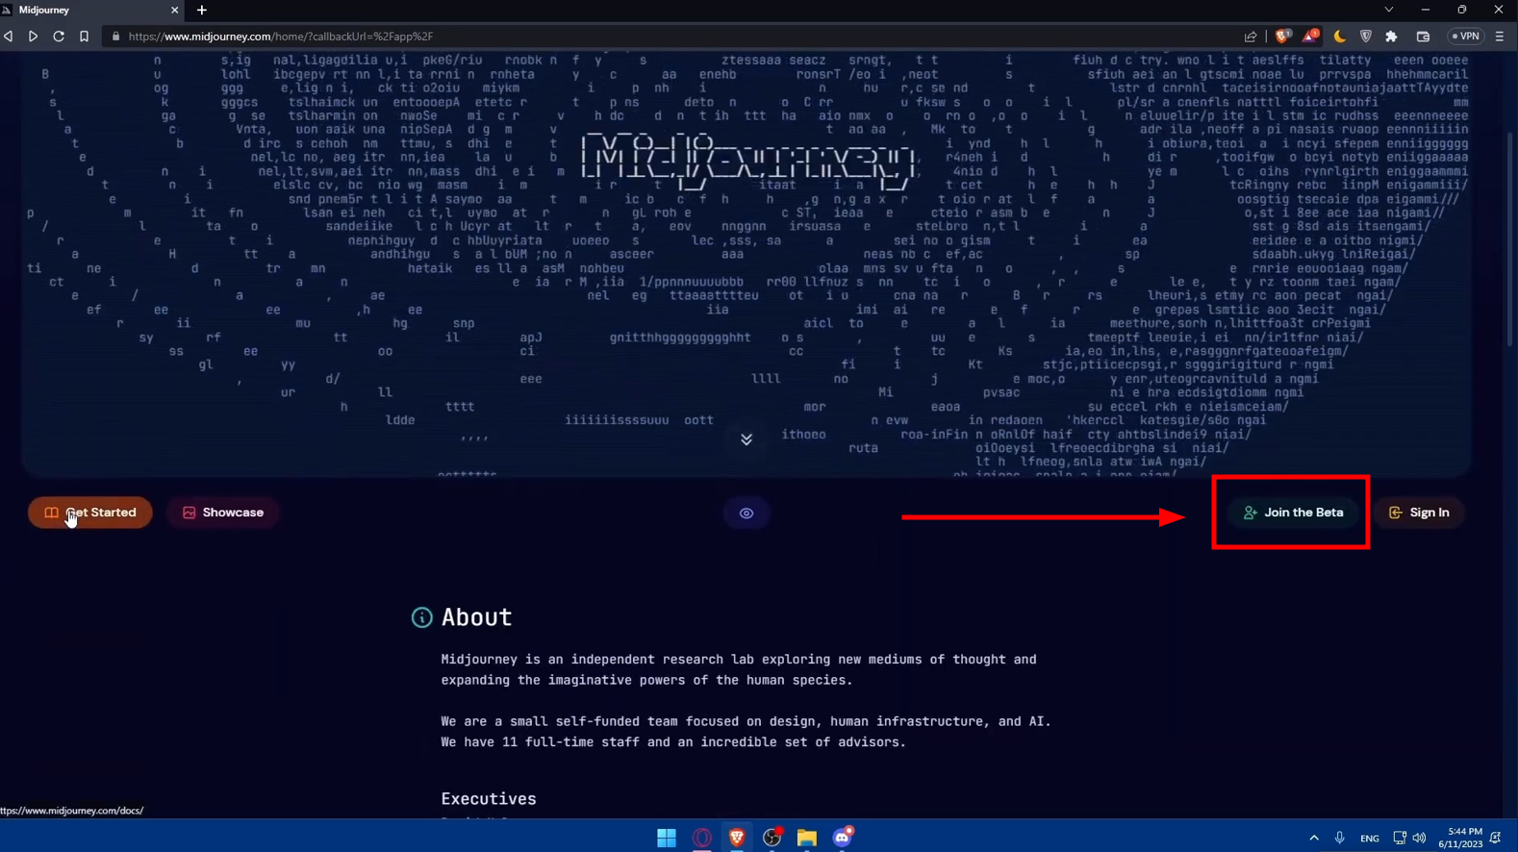Expand the system tray hidden icons chevron
The width and height of the screenshot is (1518, 852).
pyautogui.click(x=1313, y=839)
